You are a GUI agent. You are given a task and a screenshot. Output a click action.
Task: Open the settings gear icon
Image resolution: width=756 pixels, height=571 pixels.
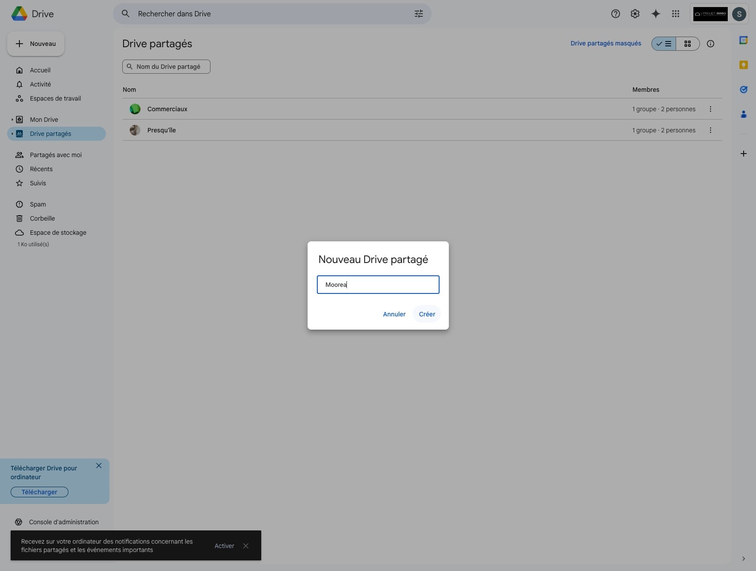point(635,14)
